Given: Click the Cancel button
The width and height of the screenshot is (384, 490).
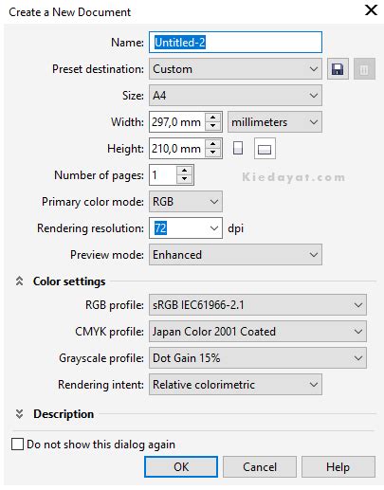Looking at the screenshot, I should 260,466.
